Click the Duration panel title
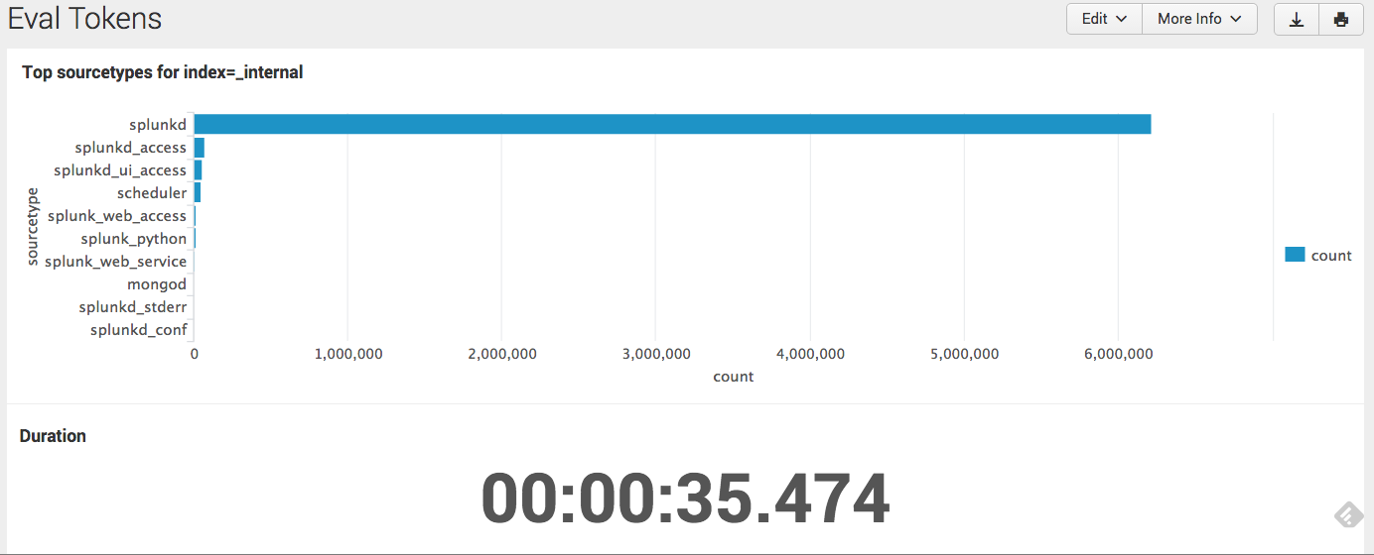This screenshot has width=1374, height=555. 53,435
